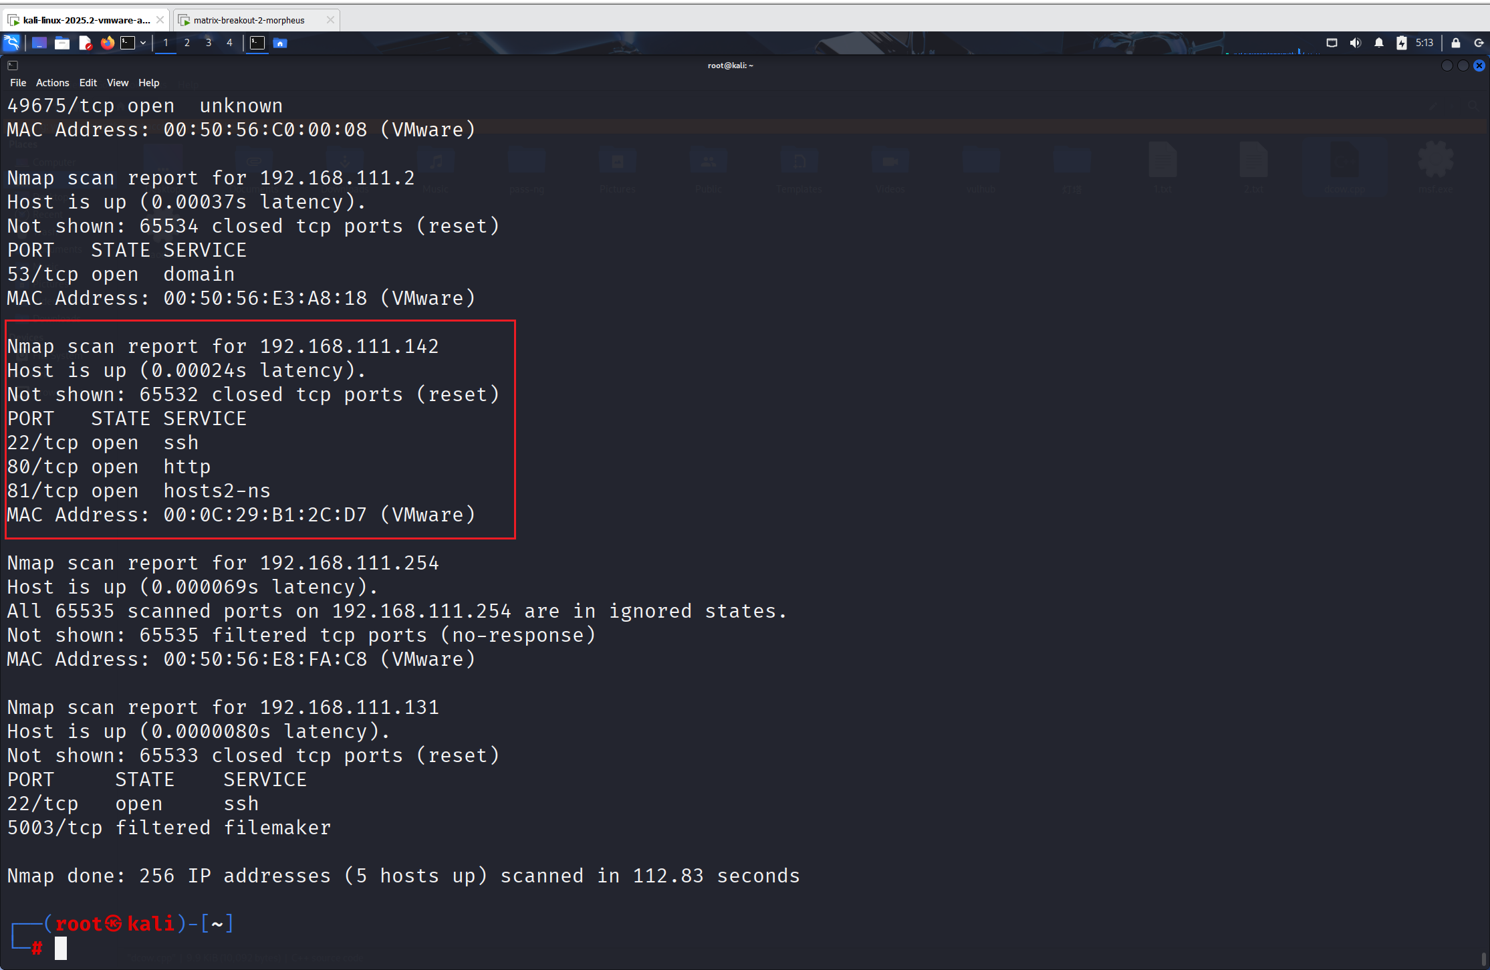Lock the screen with padlock icon
This screenshot has height=970, width=1490.
pos(1455,43)
